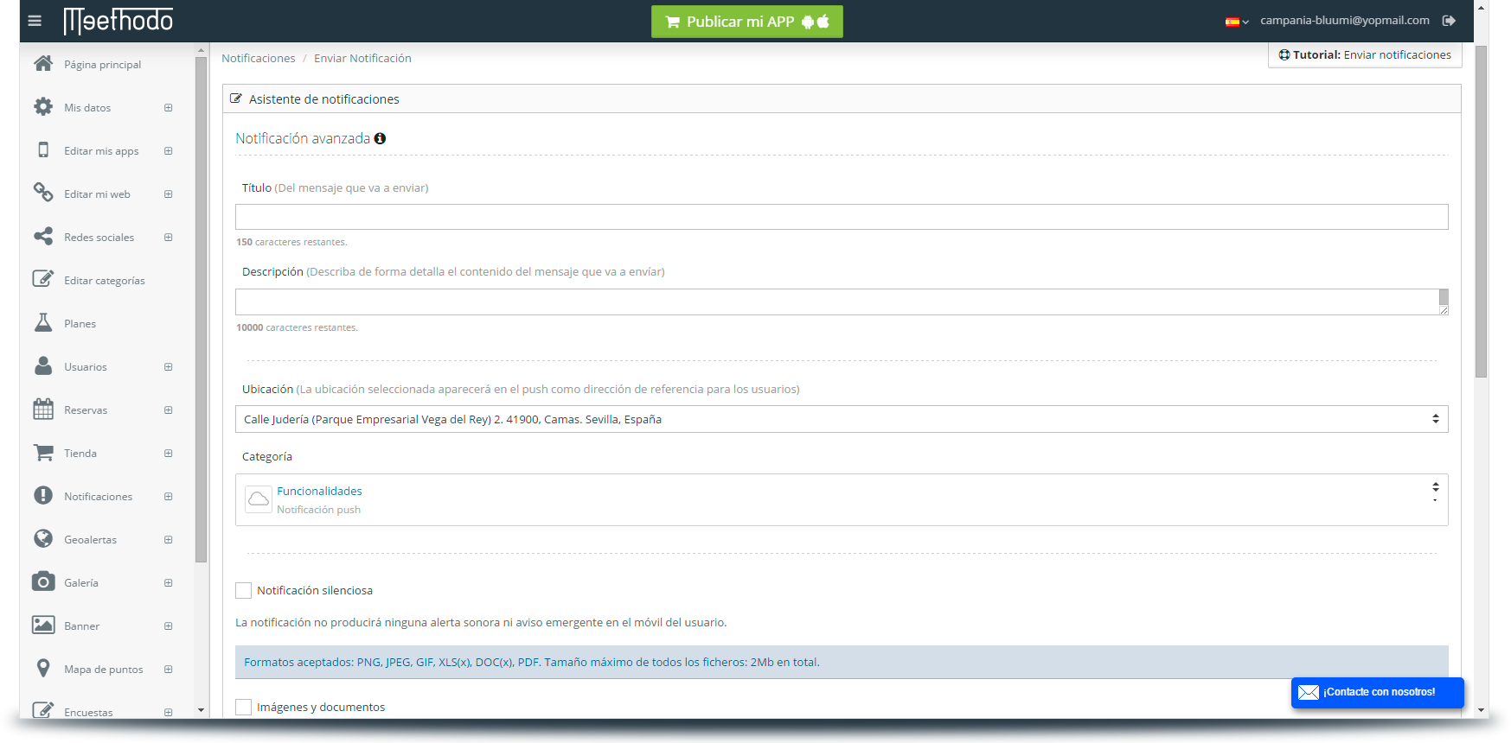
Task: Expand the Notificaciones submenu plus
Action: (169, 497)
